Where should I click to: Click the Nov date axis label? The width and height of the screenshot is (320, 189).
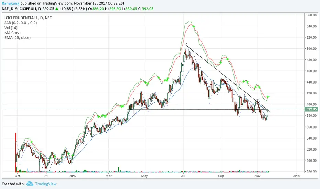[258, 176]
